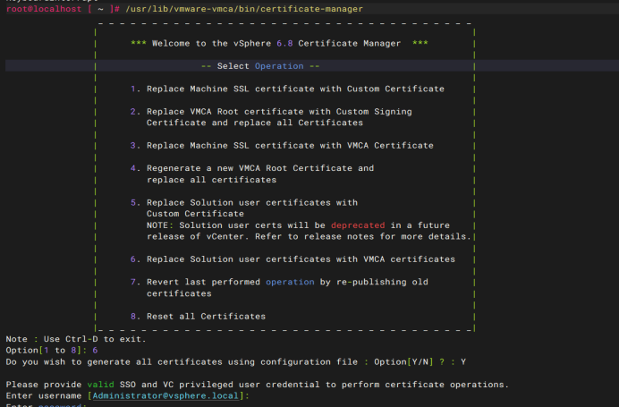Click the root@localhost shell prompt
Screen dimensions: 619x407
click(43, 9)
